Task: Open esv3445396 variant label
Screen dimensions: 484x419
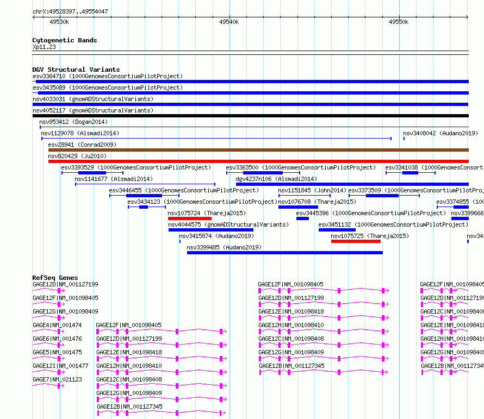Action: [x=371, y=213]
